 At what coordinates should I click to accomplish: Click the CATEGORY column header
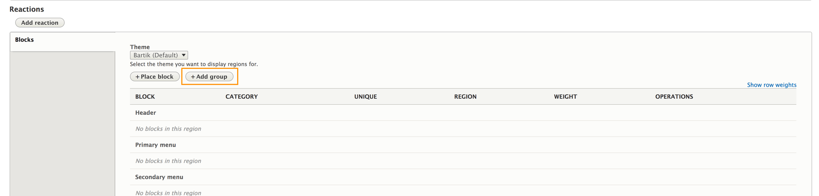(242, 96)
